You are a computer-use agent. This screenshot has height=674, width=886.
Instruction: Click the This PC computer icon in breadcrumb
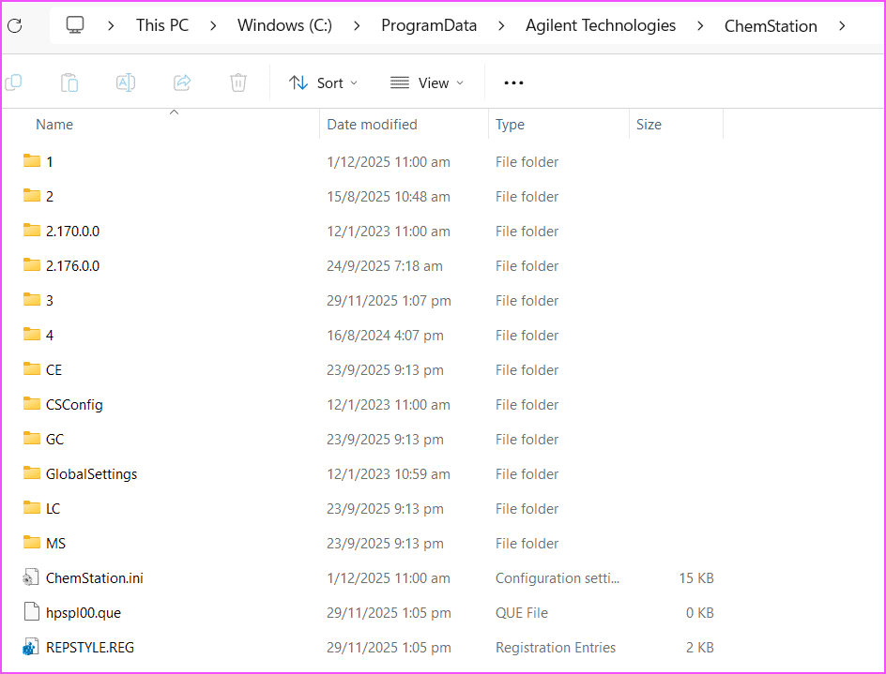[x=75, y=25]
